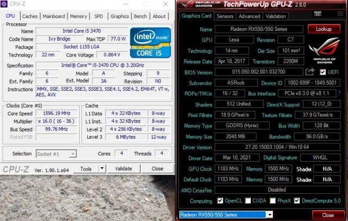348x221 pixels.
Task: Toggle the CUDA checkbox
Action: click(x=248, y=200)
